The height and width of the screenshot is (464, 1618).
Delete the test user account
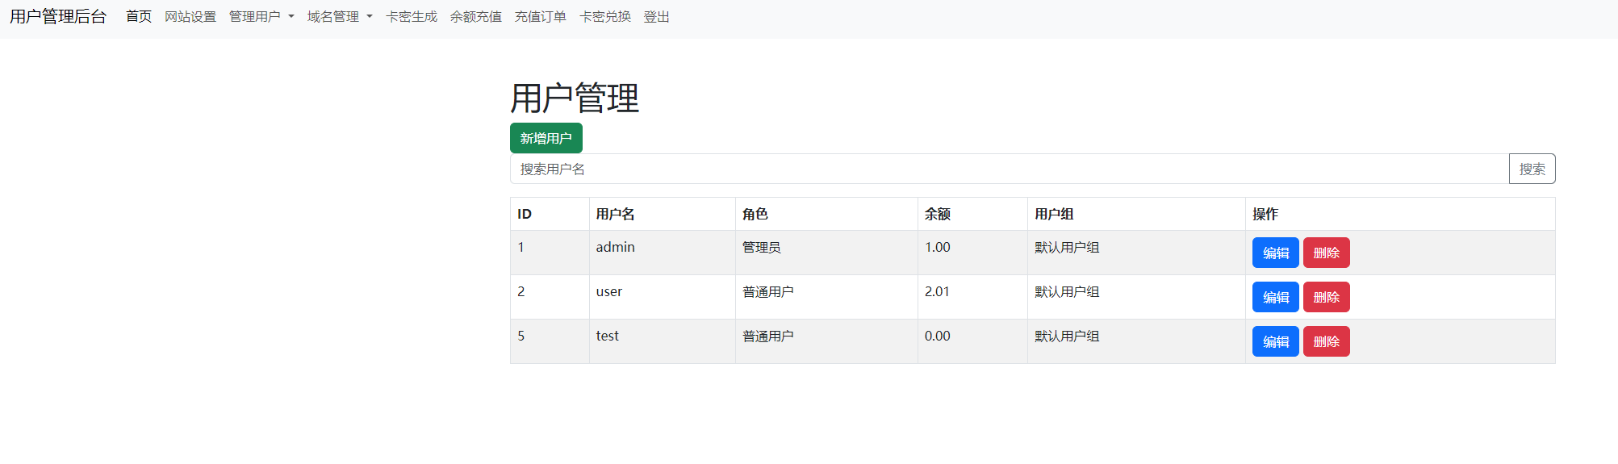point(1326,341)
